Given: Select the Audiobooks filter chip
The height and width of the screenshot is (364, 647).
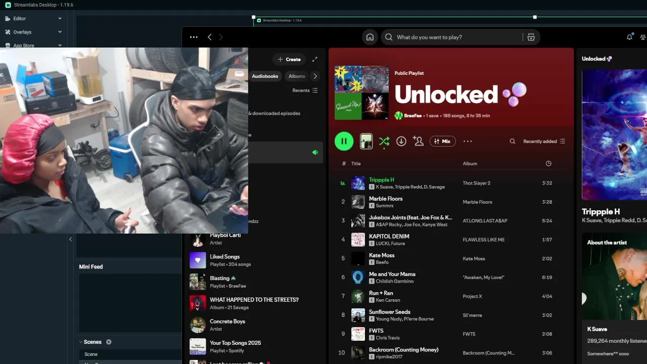Looking at the screenshot, I should tap(265, 76).
